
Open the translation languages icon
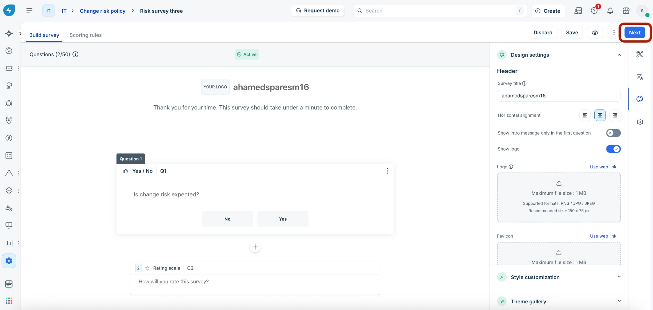(640, 77)
